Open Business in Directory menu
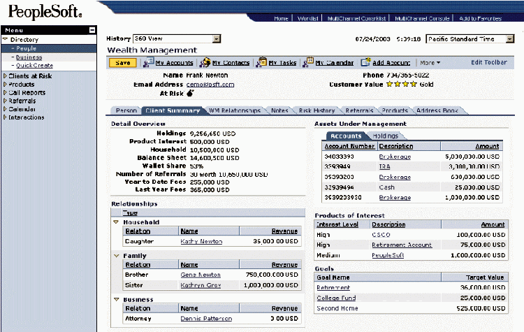This screenshot has width=524, height=332. point(29,57)
